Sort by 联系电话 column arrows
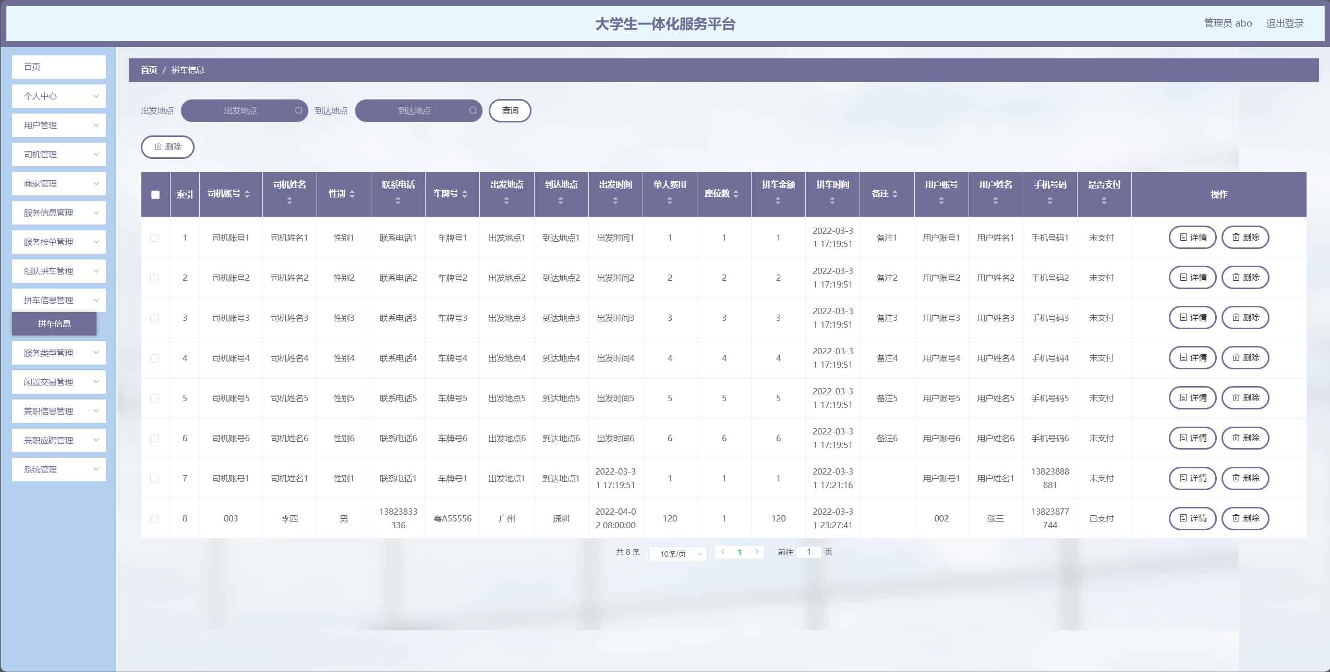1330x672 pixels. [x=398, y=201]
